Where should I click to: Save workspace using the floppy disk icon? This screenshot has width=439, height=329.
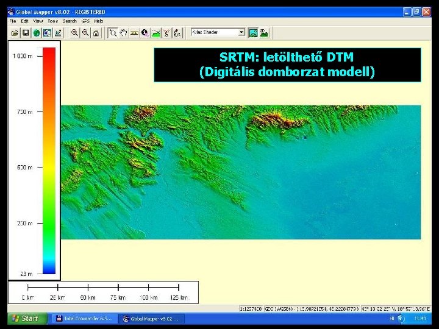point(26,33)
